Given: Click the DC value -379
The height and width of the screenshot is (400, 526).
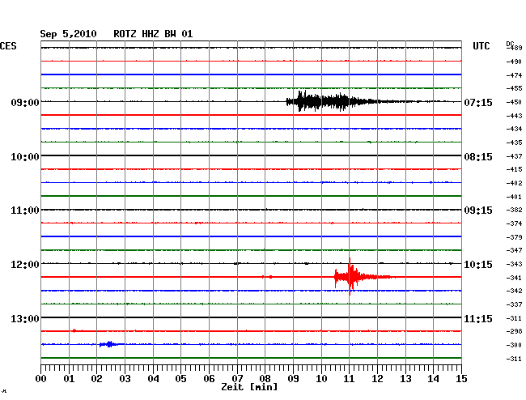Looking at the screenshot, I should click(x=514, y=237).
